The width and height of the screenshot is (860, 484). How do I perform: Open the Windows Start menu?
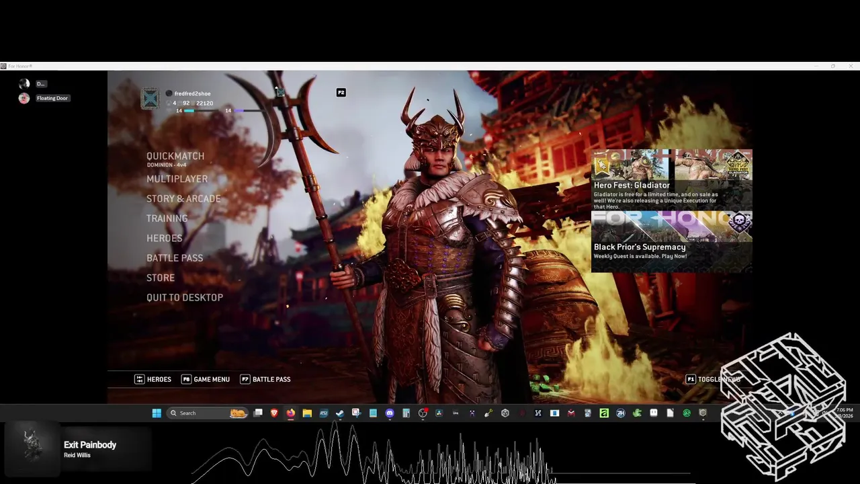(157, 413)
